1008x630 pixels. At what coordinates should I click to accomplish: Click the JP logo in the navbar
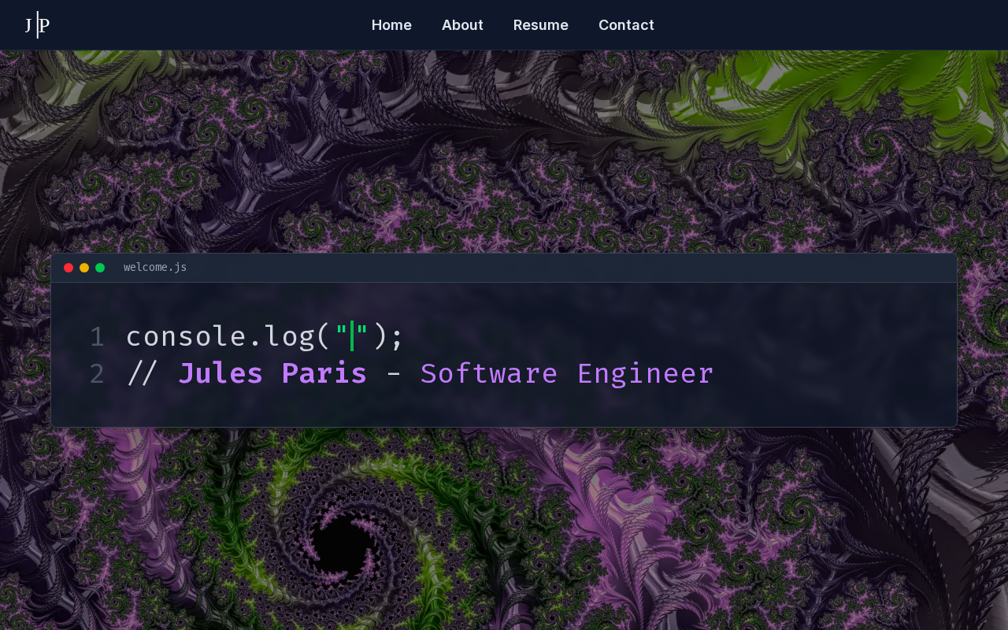[37, 25]
